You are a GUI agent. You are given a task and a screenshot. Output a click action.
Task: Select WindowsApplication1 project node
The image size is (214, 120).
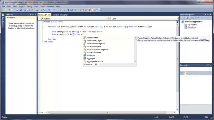click(x=194, y=22)
